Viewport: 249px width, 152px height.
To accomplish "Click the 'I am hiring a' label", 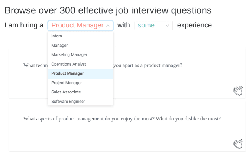I will click(24, 25).
